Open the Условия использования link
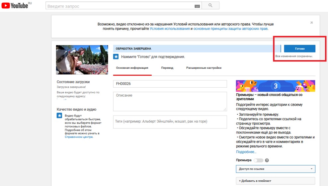The image size is (328, 186). pyautogui.click(x=170, y=29)
